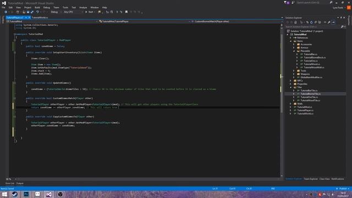
Task: Select TutorialBiomeTile.cs file
Action: (x=310, y=94)
